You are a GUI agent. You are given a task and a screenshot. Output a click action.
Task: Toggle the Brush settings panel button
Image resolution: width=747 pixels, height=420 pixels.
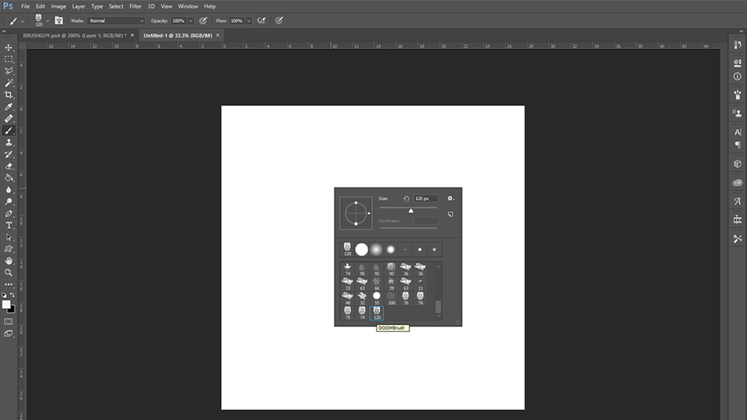click(x=58, y=20)
